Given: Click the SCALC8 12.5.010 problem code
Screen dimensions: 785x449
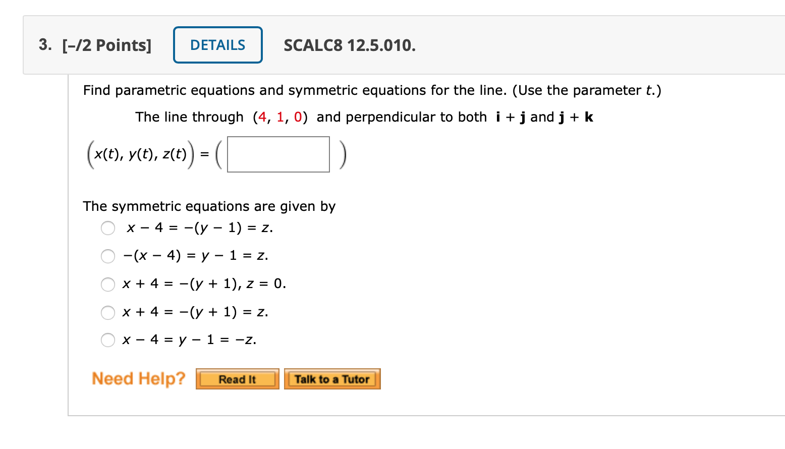Looking at the screenshot, I should [349, 45].
